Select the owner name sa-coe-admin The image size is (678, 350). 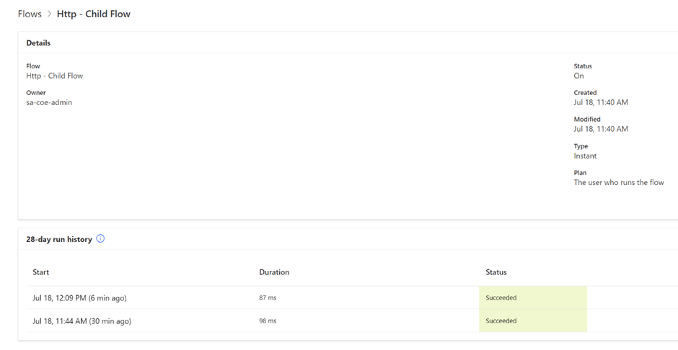(x=49, y=102)
